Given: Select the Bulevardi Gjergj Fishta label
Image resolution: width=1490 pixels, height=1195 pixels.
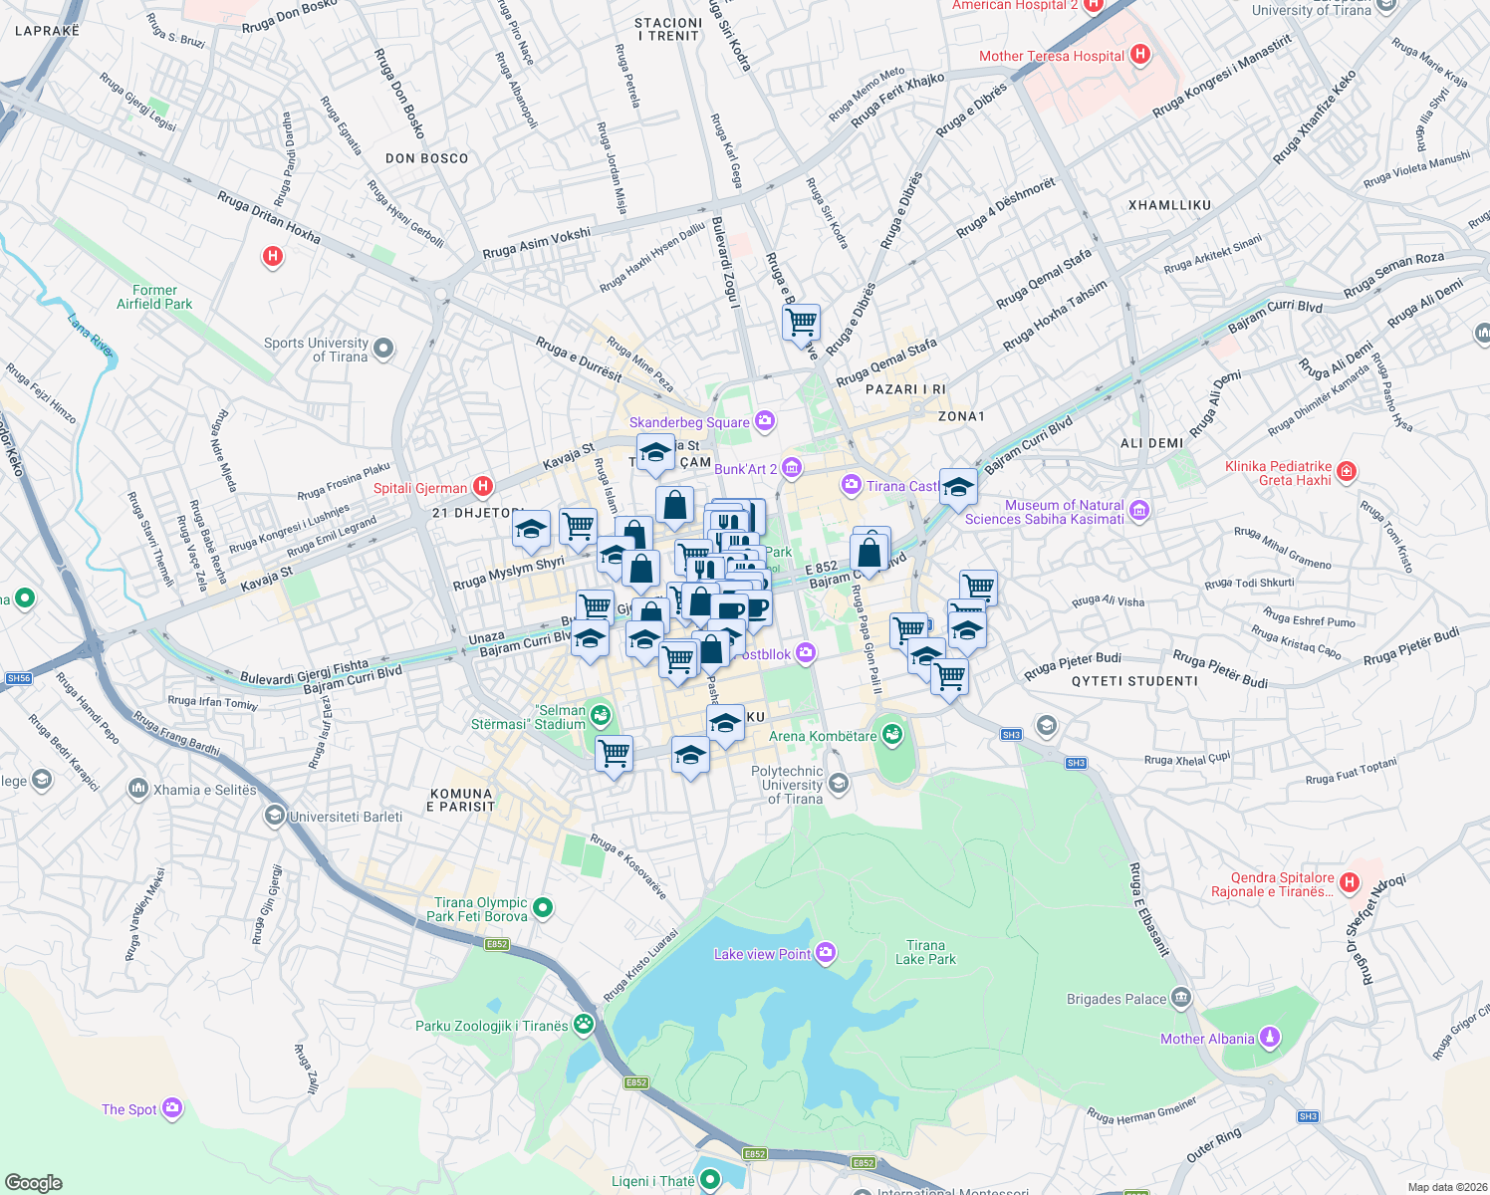Looking at the screenshot, I should (304, 671).
